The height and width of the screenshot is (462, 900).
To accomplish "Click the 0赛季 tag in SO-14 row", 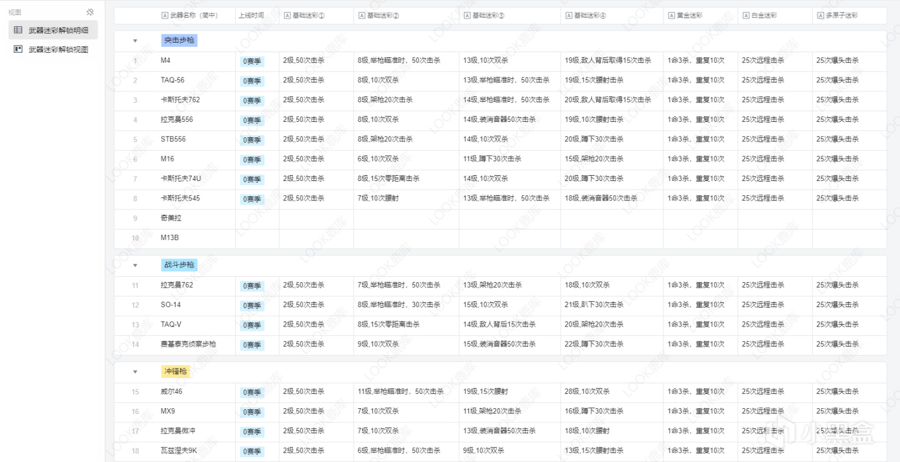I will point(251,306).
